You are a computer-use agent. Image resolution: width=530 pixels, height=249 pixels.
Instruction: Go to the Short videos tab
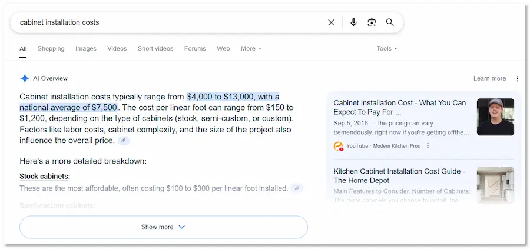(x=155, y=48)
